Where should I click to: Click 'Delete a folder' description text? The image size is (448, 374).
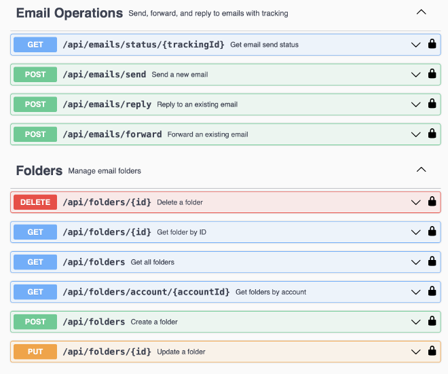(x=180, y=202)
